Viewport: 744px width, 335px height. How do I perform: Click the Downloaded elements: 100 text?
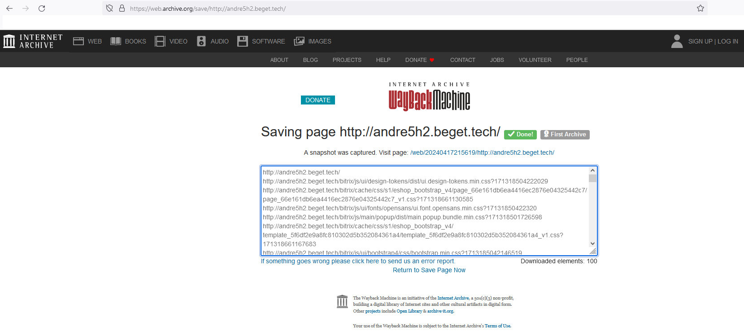pos(559,261)
